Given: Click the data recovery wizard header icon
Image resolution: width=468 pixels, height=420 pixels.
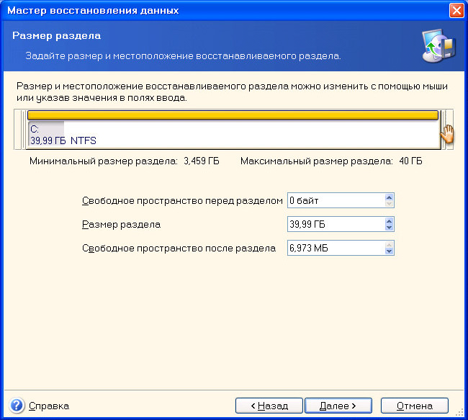Looking at the screenshot, I should click(x=437, y=47).
